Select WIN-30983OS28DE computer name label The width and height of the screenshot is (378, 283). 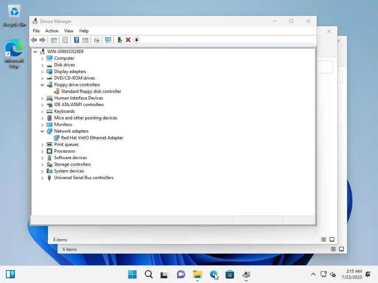(66, 52)
